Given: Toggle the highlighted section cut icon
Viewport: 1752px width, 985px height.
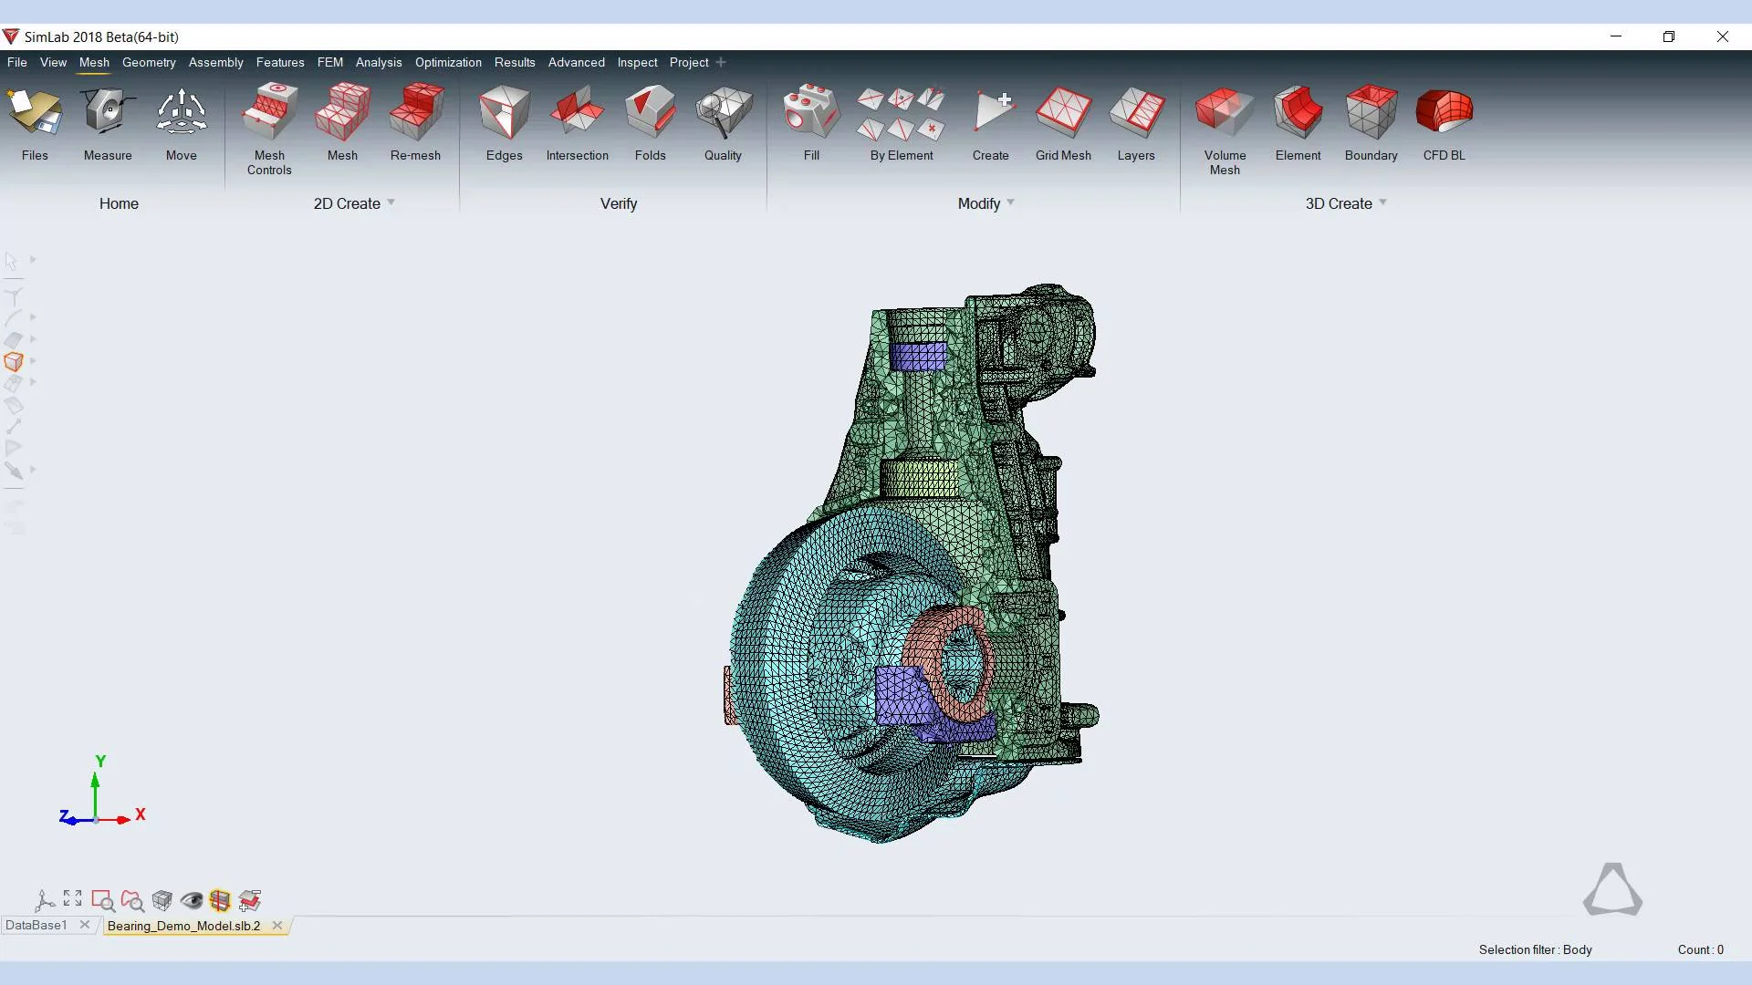Looking at the screenshot, I should [220, 901].
